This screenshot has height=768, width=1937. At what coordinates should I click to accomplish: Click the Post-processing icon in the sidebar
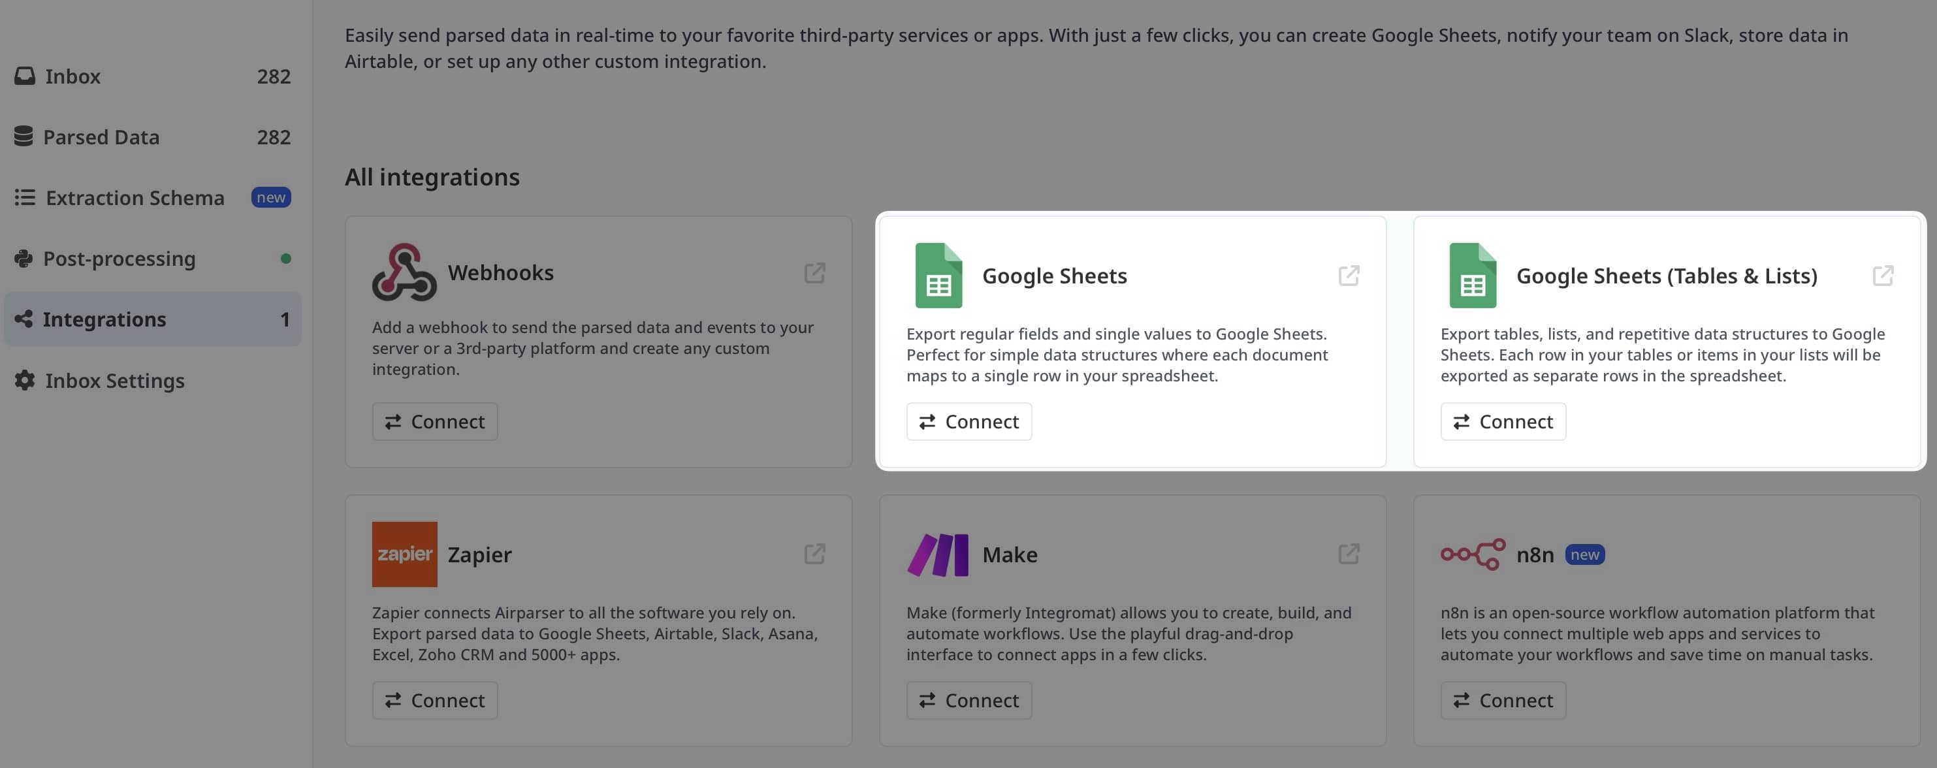[x=24, y=258]
